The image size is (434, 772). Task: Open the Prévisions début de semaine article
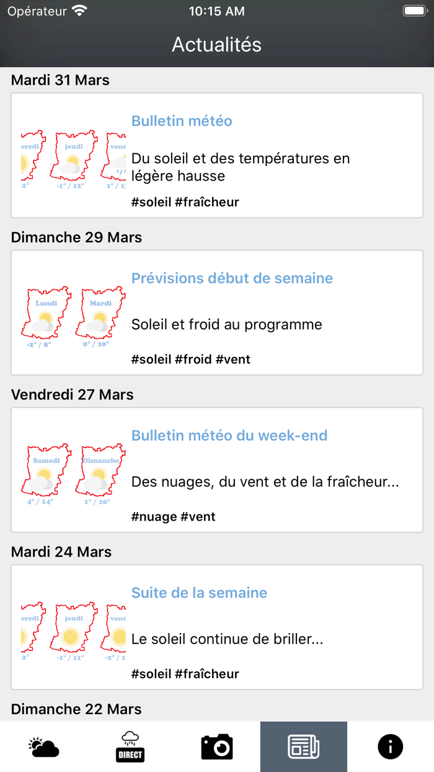[x=232, y=278]
